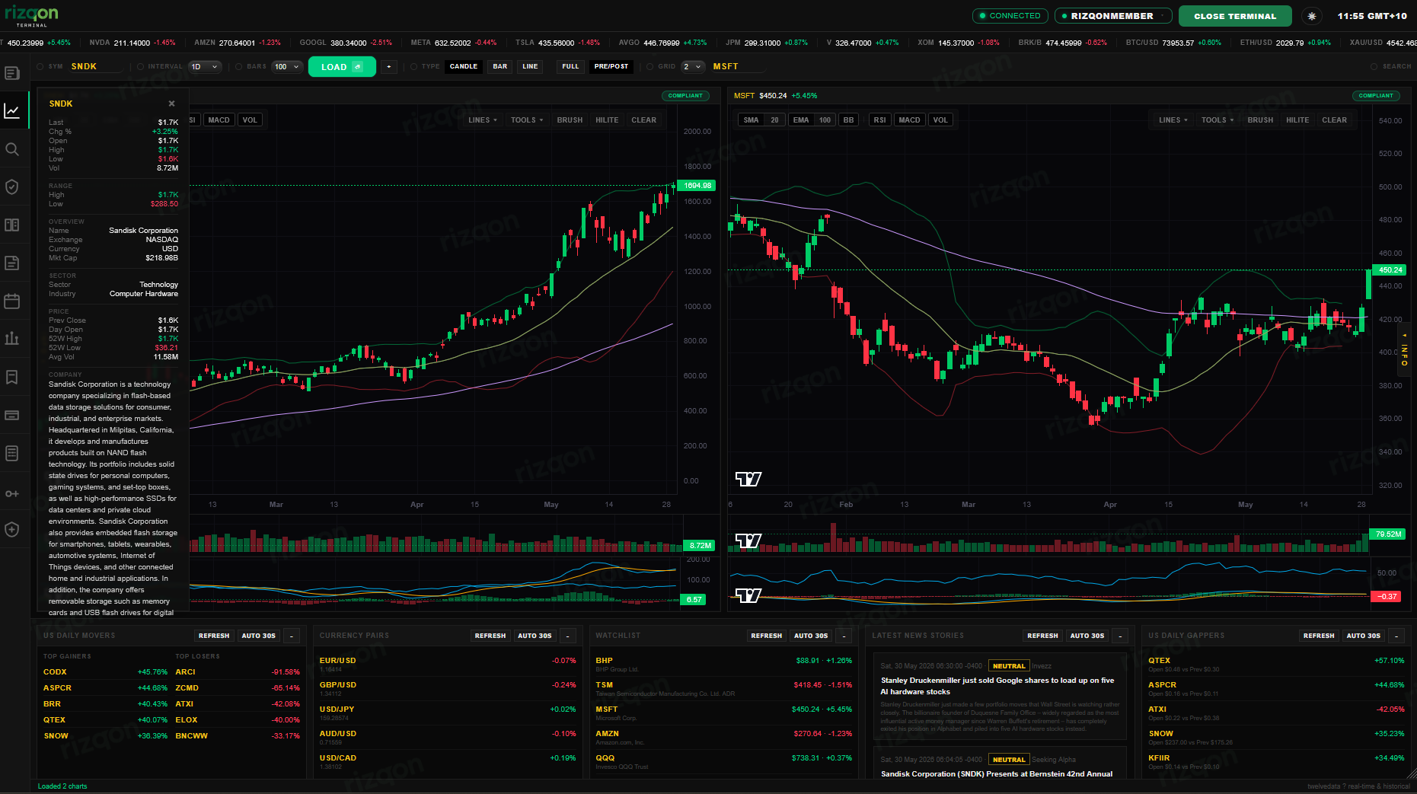This screenshot has height=794, width=1417.
Task: Select BAR chart type
Action: (500, 67)
